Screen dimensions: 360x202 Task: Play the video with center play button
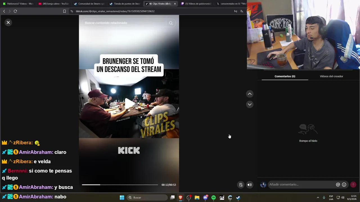pos(129,103)
